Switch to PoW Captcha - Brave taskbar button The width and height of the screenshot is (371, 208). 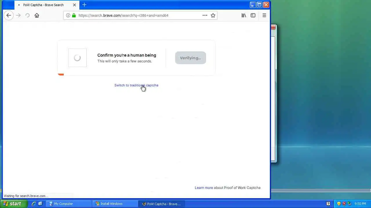tap(162, 204)
